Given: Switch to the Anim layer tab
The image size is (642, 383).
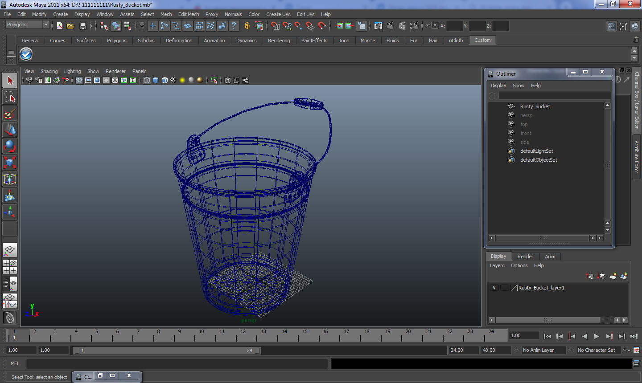Looking at the screenshot, I should coord(550,257).
